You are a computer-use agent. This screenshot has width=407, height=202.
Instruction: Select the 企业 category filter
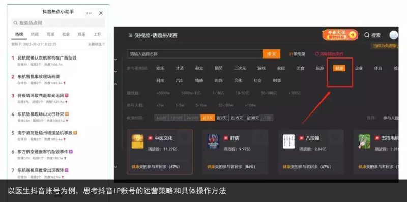tap(359, 68)
